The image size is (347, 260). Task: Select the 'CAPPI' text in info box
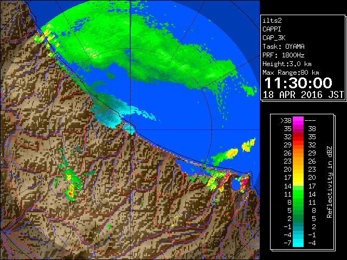(272, 29)
